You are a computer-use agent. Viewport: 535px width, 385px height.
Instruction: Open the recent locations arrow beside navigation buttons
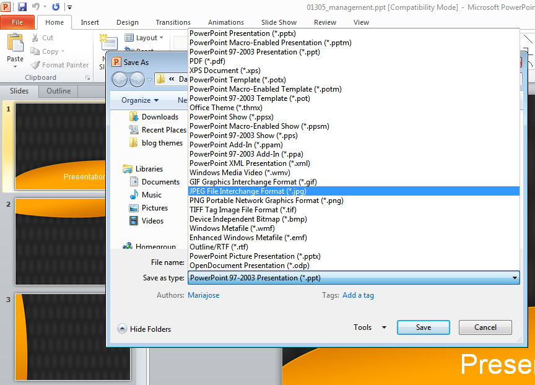tap(149, 80)
